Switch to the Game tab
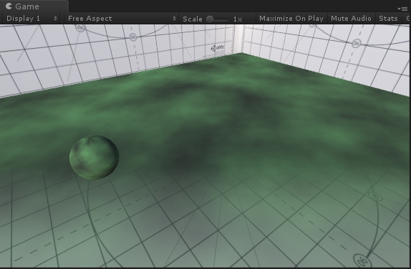 [34, 6]
